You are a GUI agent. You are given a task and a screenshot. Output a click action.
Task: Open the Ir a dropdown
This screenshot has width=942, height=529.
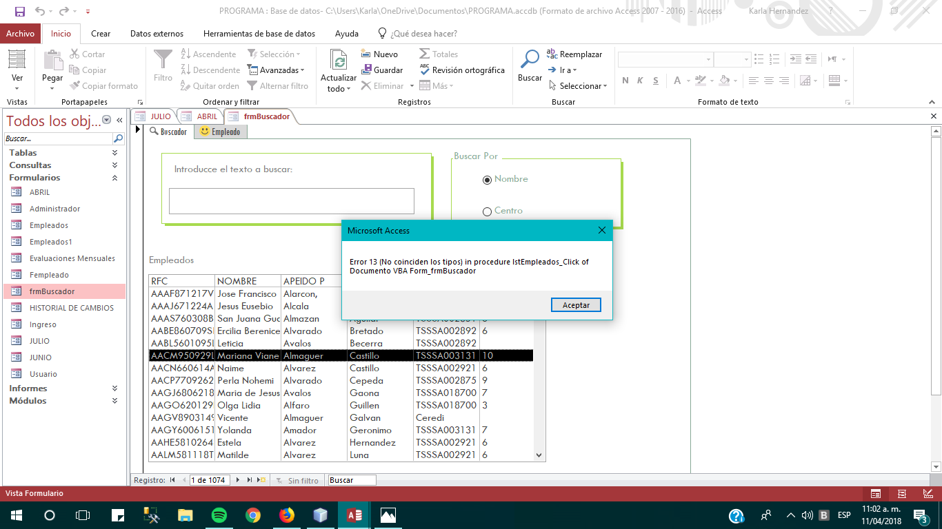tap(562, 70)
